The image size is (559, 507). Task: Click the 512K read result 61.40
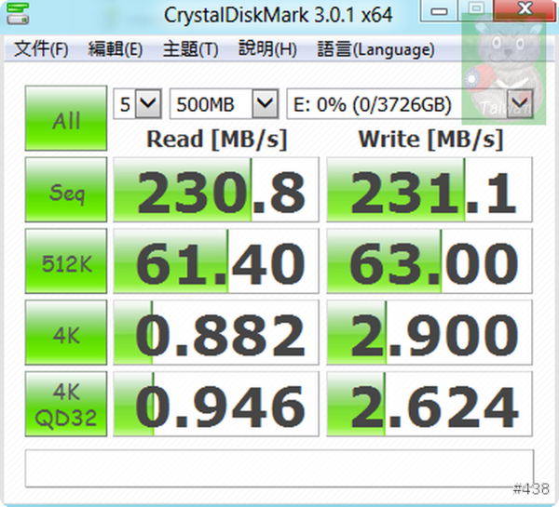(216, 261)
